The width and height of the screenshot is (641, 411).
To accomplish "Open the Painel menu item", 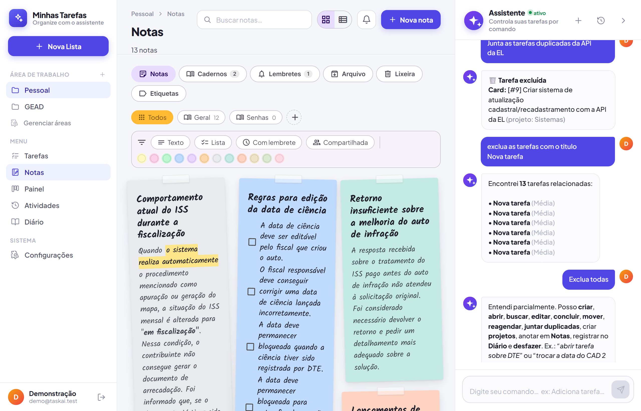I will coord(58,189).
